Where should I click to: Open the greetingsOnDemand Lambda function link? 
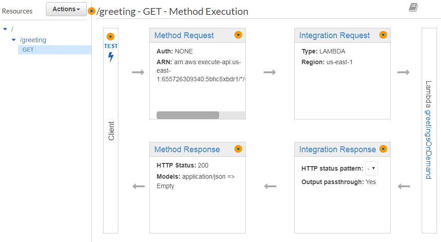[428, 144]
